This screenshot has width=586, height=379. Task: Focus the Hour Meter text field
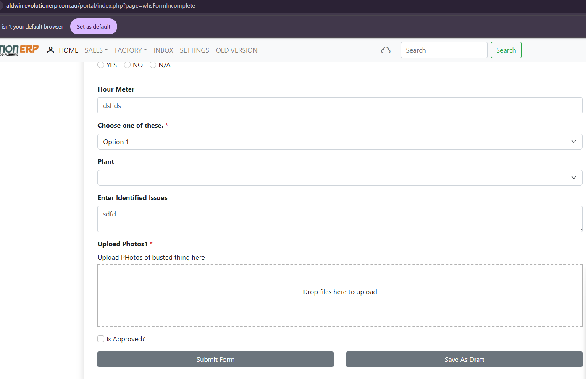pos(339,105)
